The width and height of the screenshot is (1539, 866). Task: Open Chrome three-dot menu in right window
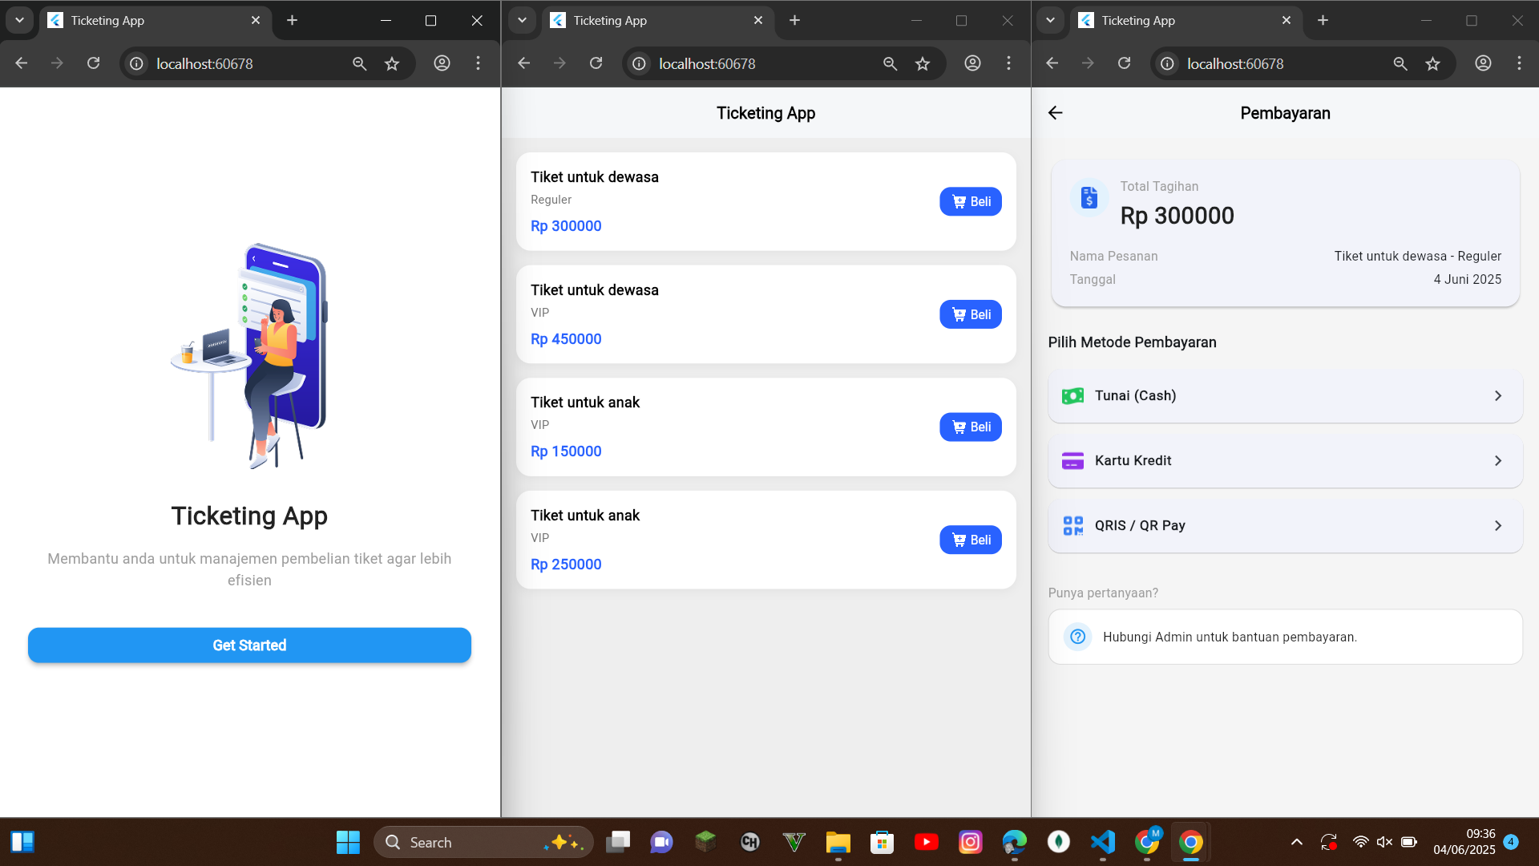[1519, 63]
